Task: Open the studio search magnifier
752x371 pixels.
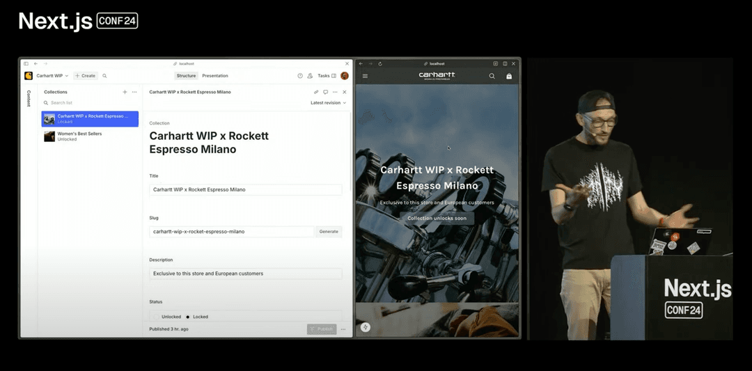Action: coord(104,76)
